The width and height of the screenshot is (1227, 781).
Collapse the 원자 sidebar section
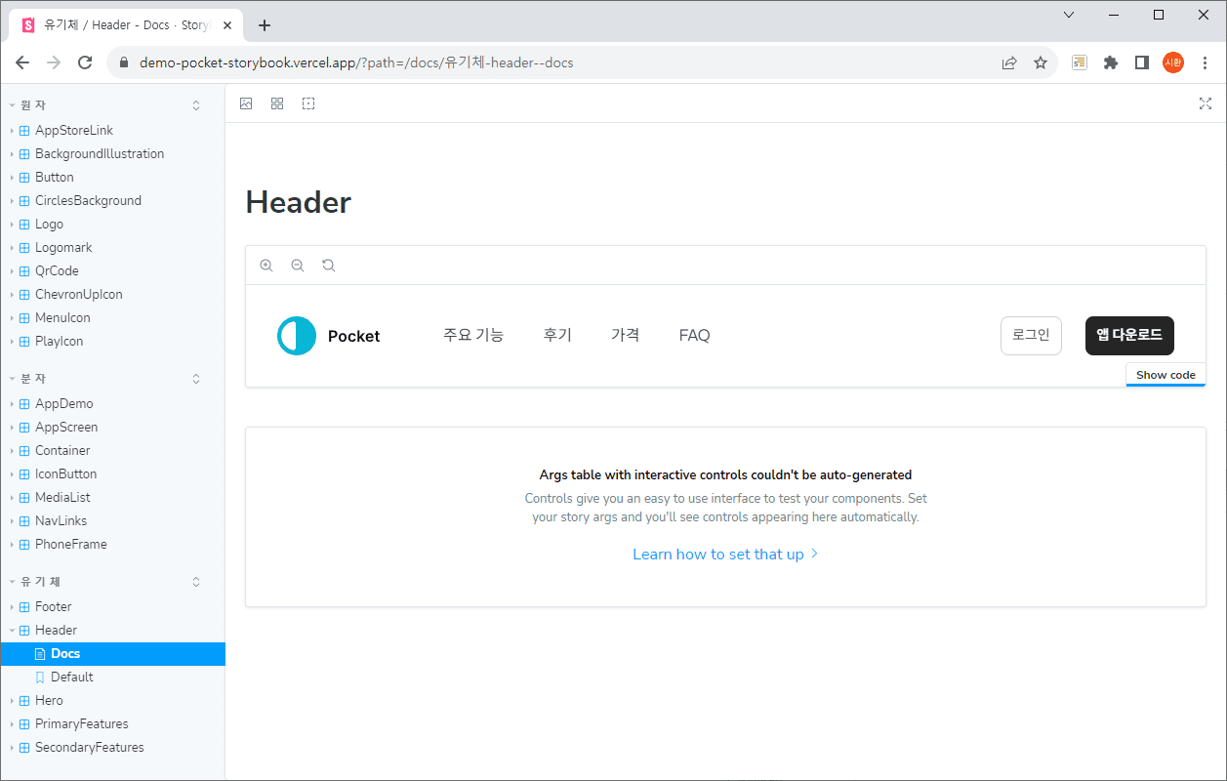(33, 105)
